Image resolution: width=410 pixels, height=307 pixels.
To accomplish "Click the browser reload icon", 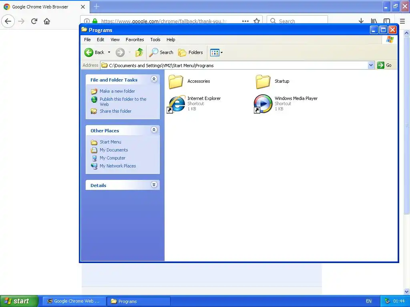I will point(34,21).
